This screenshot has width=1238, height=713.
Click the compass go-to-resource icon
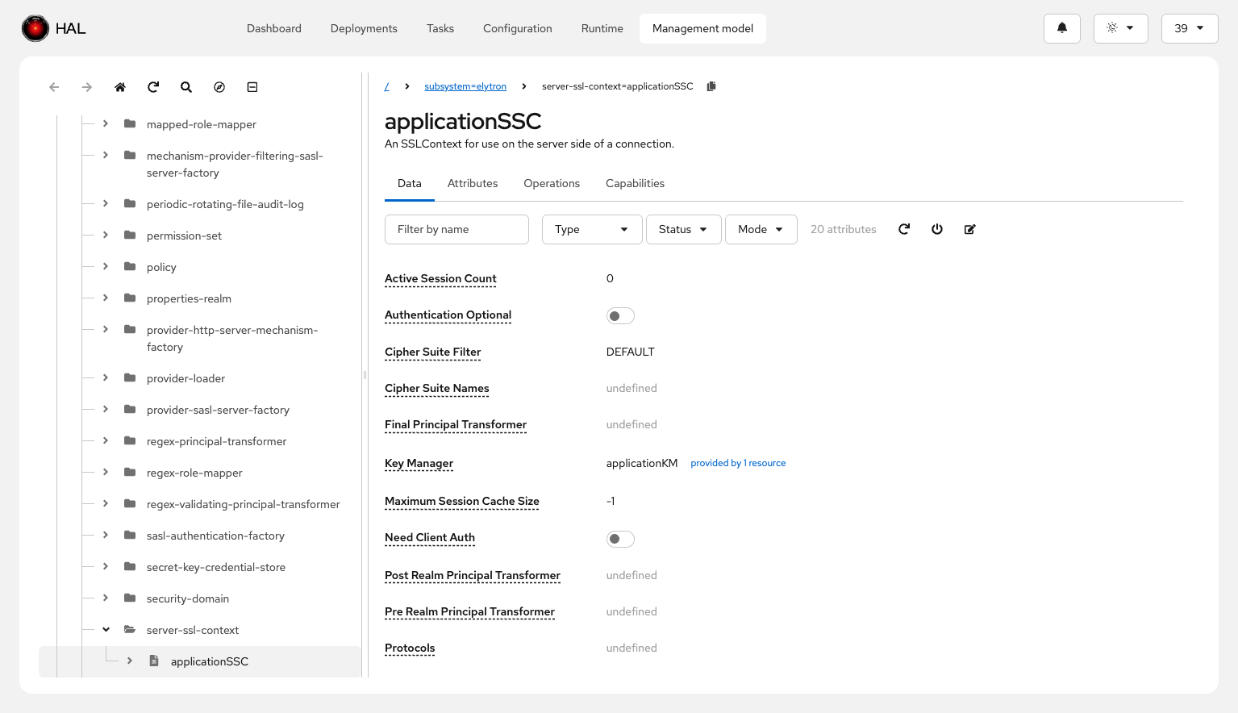click(x=219, y=87)
